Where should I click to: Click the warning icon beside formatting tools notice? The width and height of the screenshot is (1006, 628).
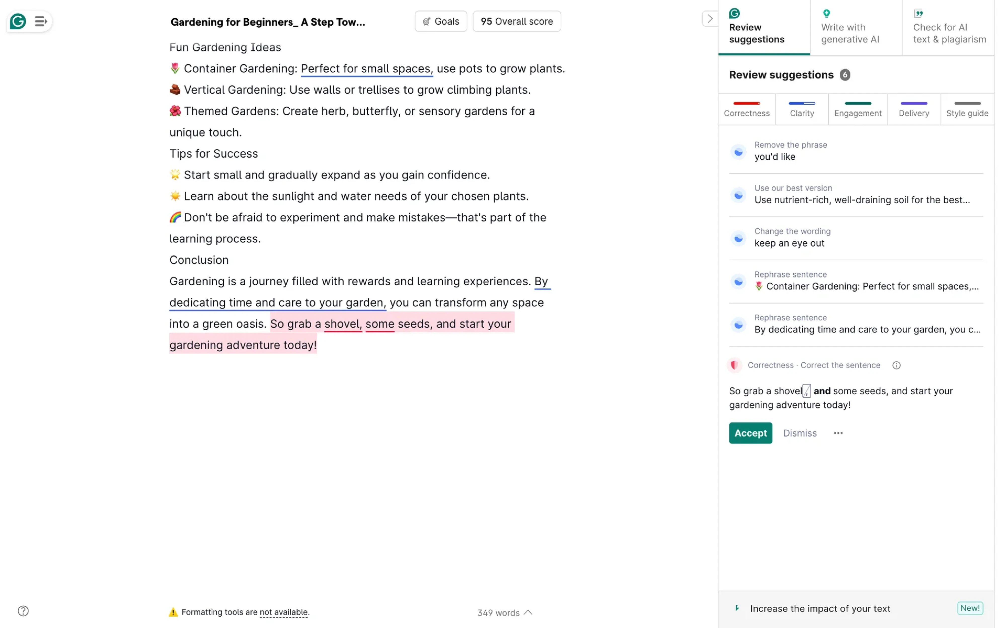173,612
